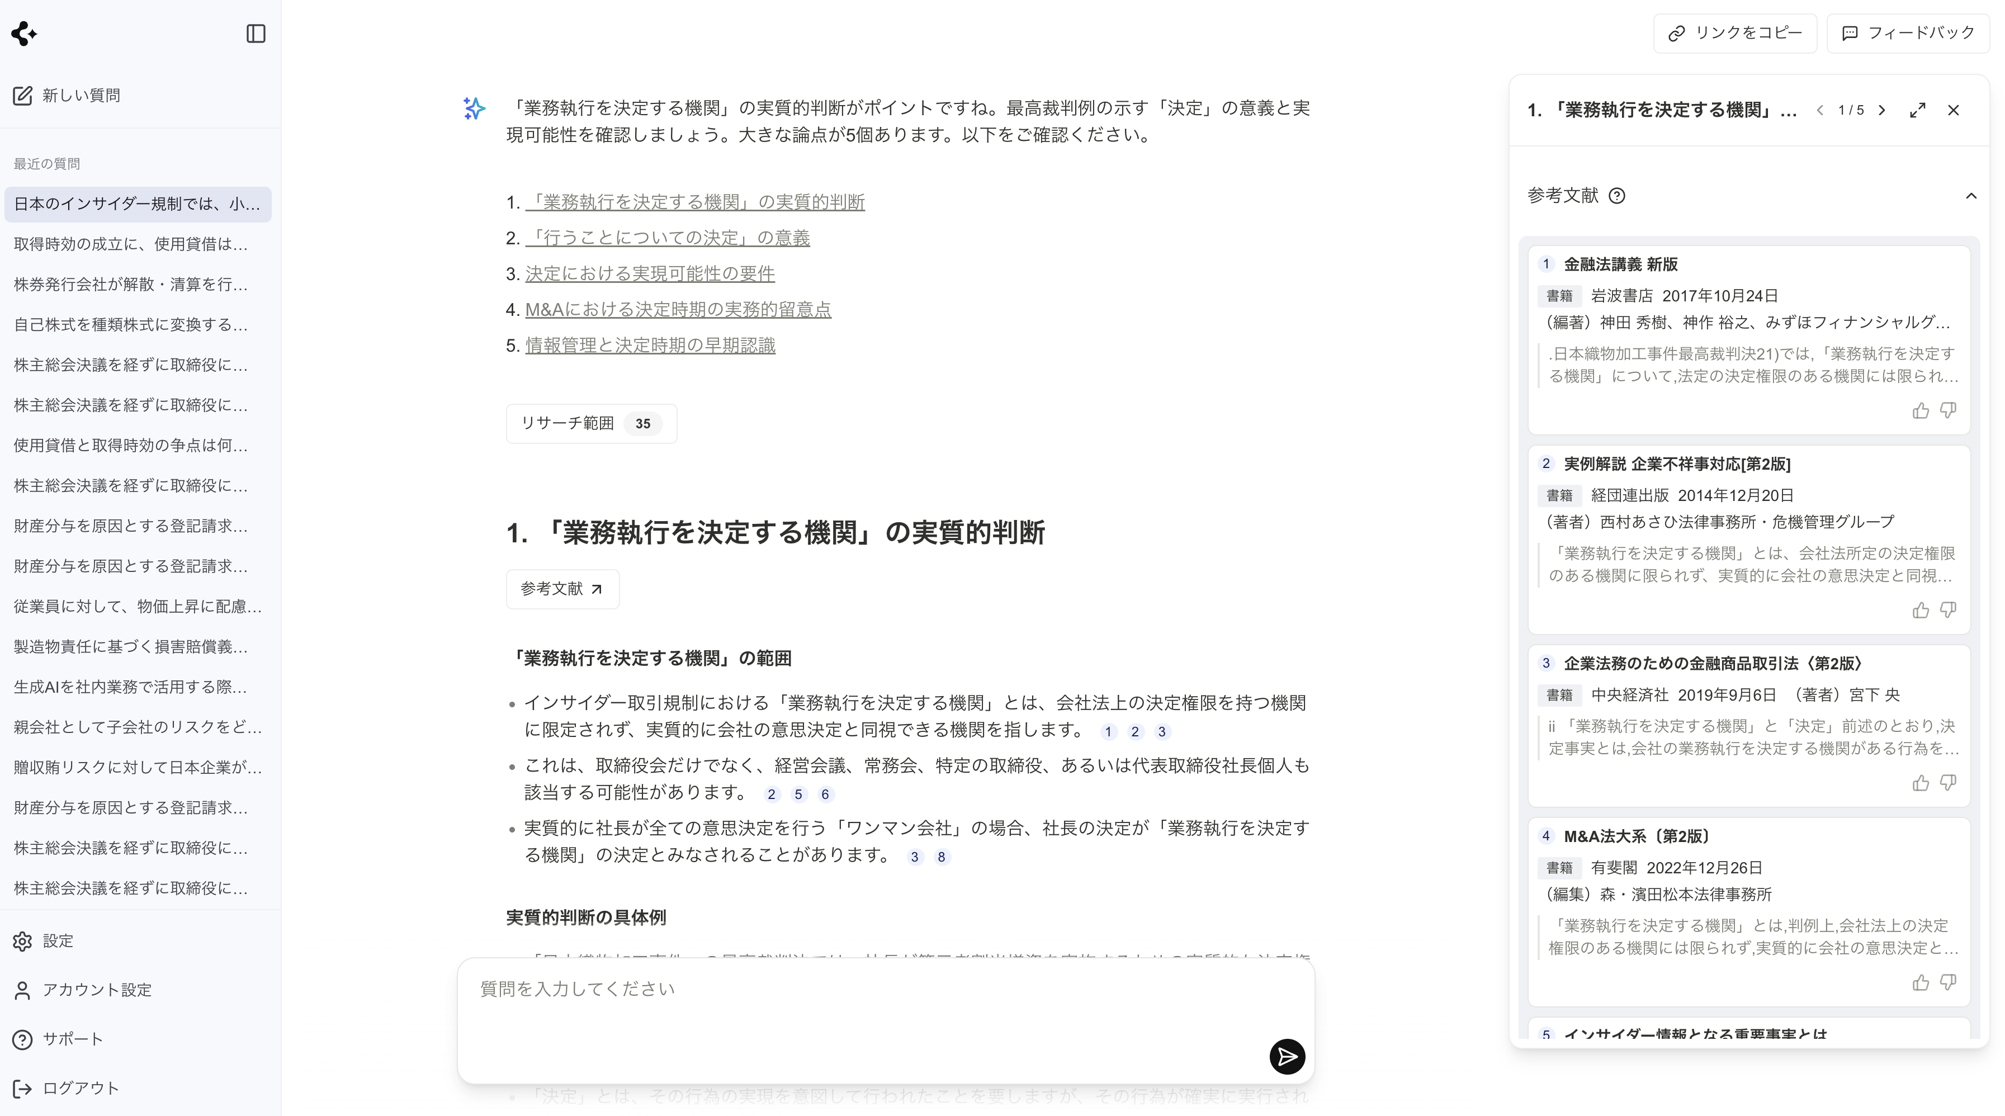2005x1116 pixels.
Task: Open recent question 製造物責任に基づく損害賠償義…
Action: [x=138, y=647]
